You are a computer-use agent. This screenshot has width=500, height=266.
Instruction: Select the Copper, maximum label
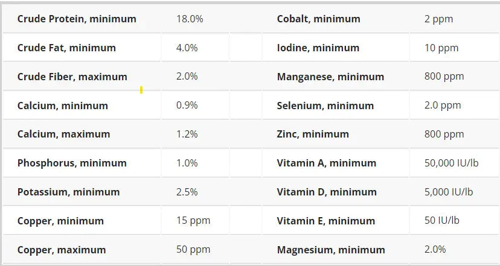pos(62,250)
